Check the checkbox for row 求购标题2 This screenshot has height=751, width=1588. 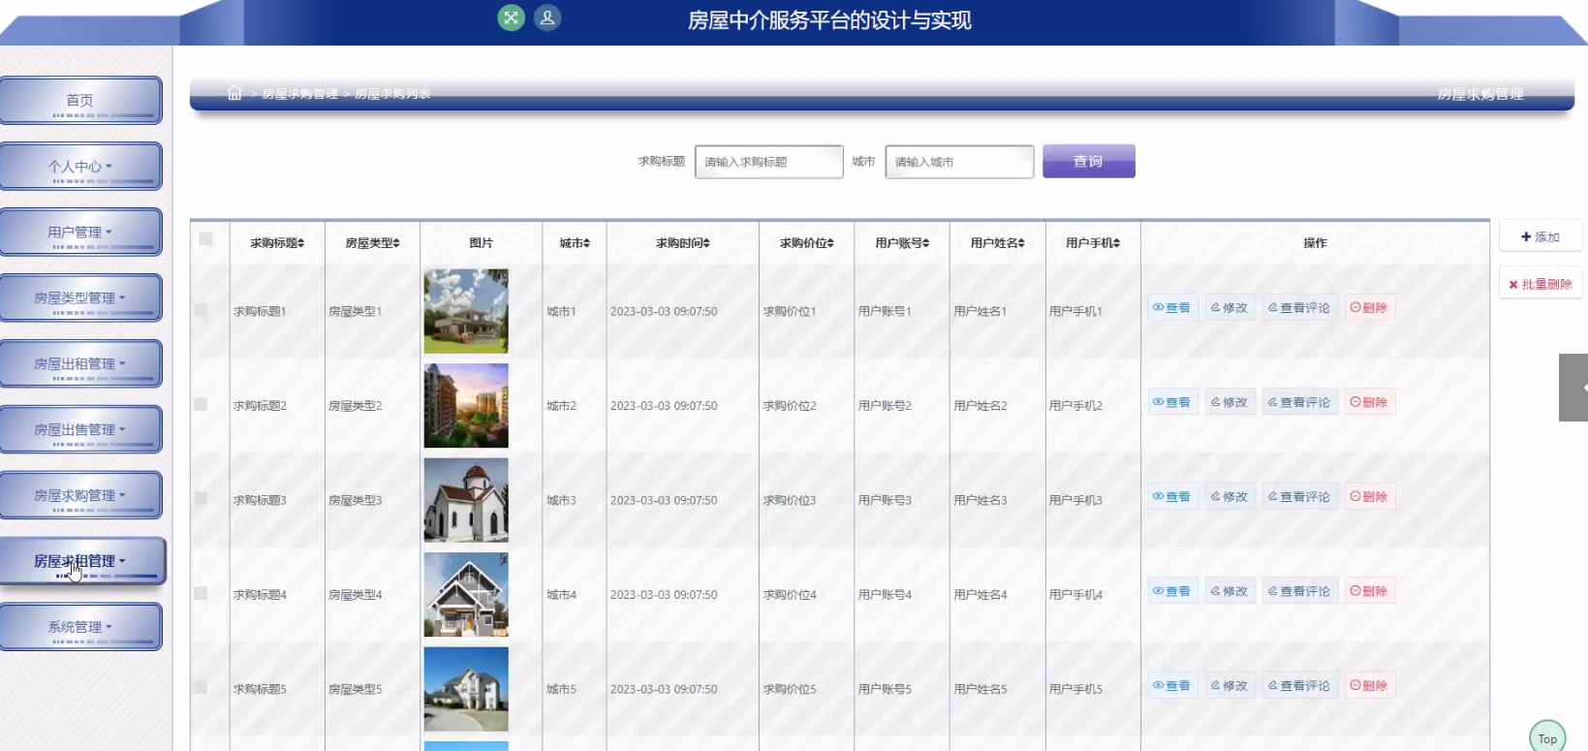pos(201,404)
